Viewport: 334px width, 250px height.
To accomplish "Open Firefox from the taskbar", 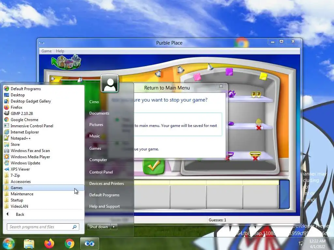I will point(49,243).
